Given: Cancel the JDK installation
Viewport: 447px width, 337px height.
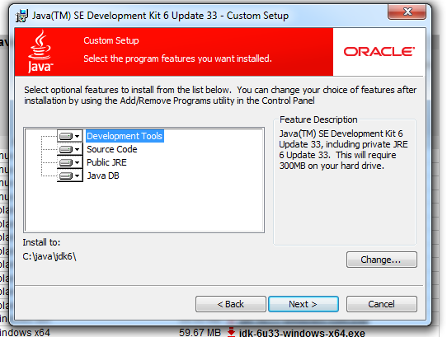Looking at the screenshot, I should point(381,304).
